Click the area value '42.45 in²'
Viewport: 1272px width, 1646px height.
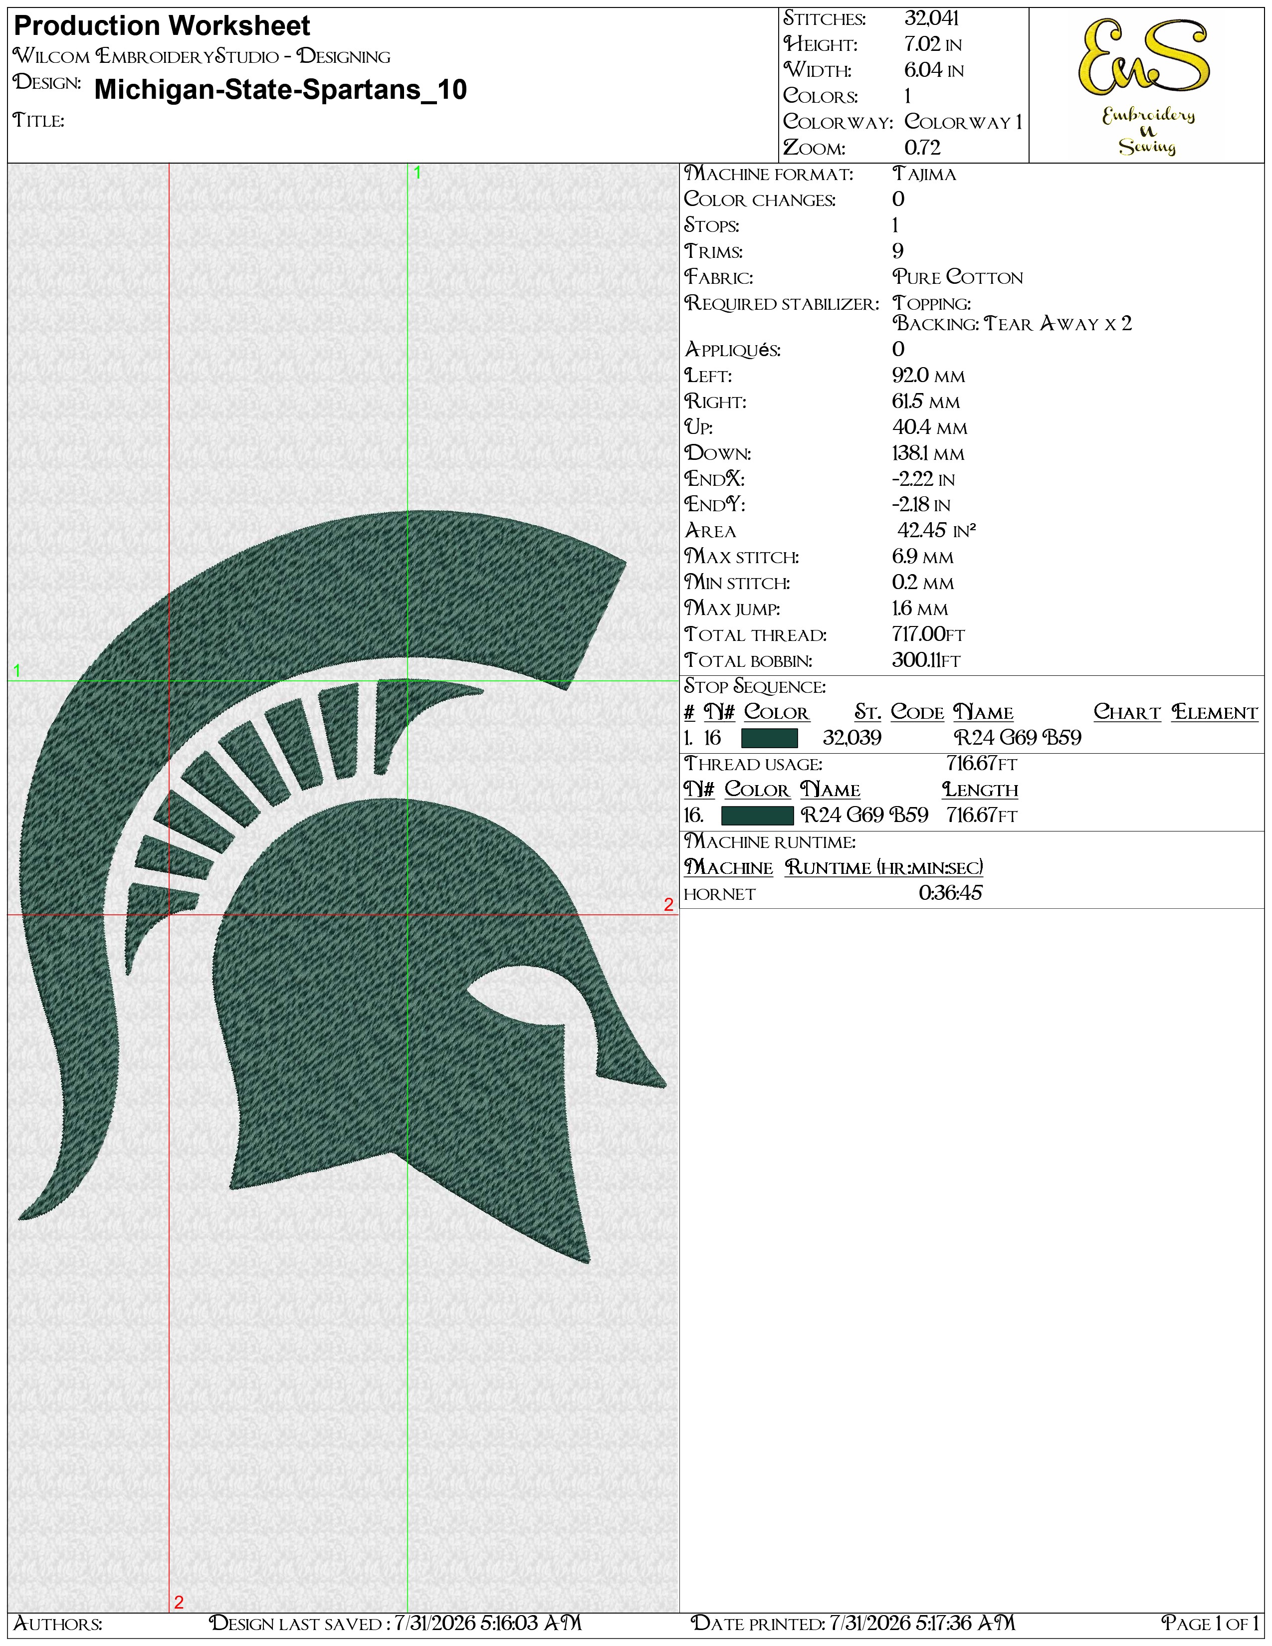[x=937, y=531]
